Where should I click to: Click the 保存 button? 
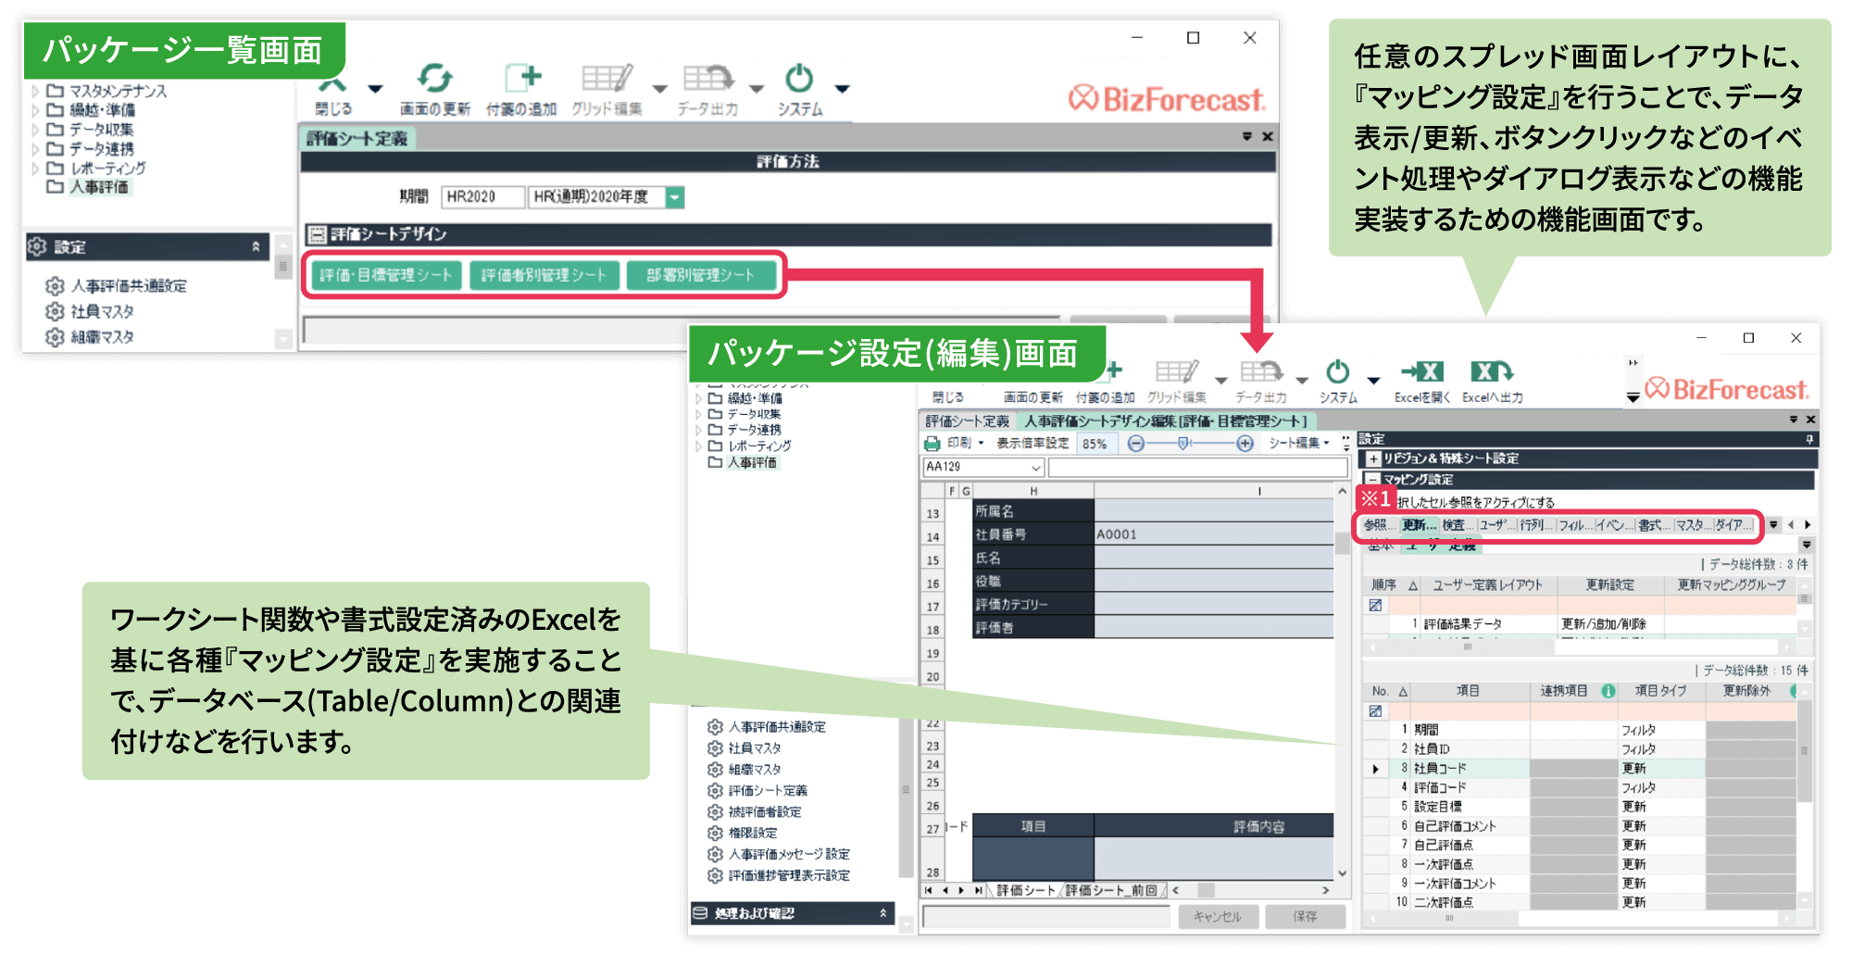pyautogui.click(x=1305, y=916)
